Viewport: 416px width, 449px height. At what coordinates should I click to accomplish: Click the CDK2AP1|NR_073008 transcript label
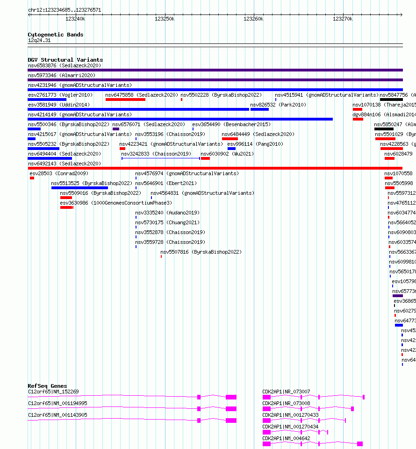[x=286, y=403]
